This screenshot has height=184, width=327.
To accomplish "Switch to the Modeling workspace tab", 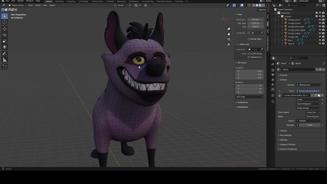I will click(59, 2).
